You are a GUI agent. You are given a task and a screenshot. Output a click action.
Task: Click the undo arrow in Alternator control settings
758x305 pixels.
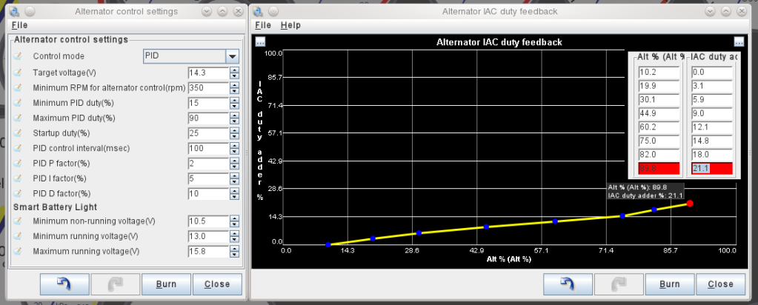tap(64, 284)
